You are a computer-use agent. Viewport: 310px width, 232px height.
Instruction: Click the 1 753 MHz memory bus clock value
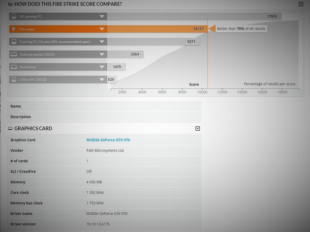click(x=95, y=203)
